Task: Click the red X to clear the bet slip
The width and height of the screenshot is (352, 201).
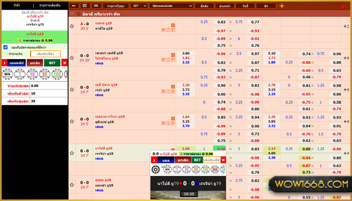Action: (64, 63)
